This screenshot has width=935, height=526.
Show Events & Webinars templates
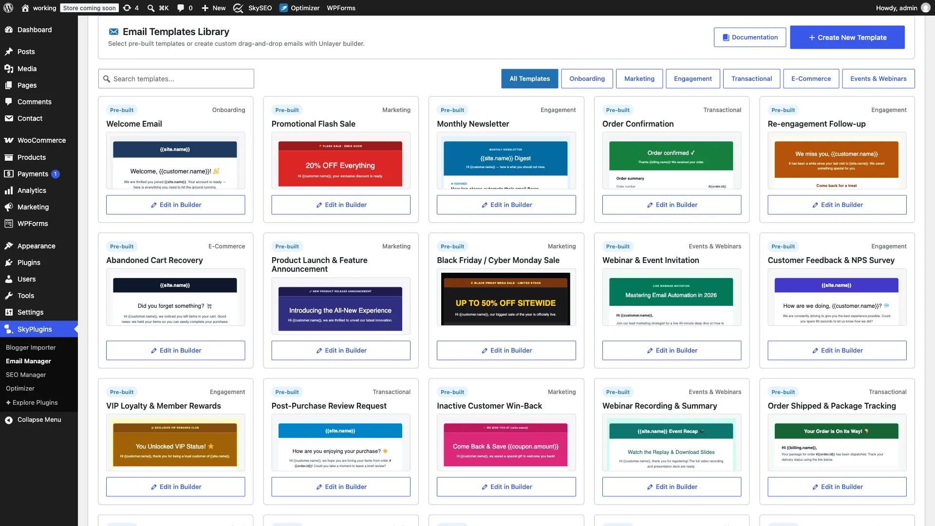pos(878,78)
